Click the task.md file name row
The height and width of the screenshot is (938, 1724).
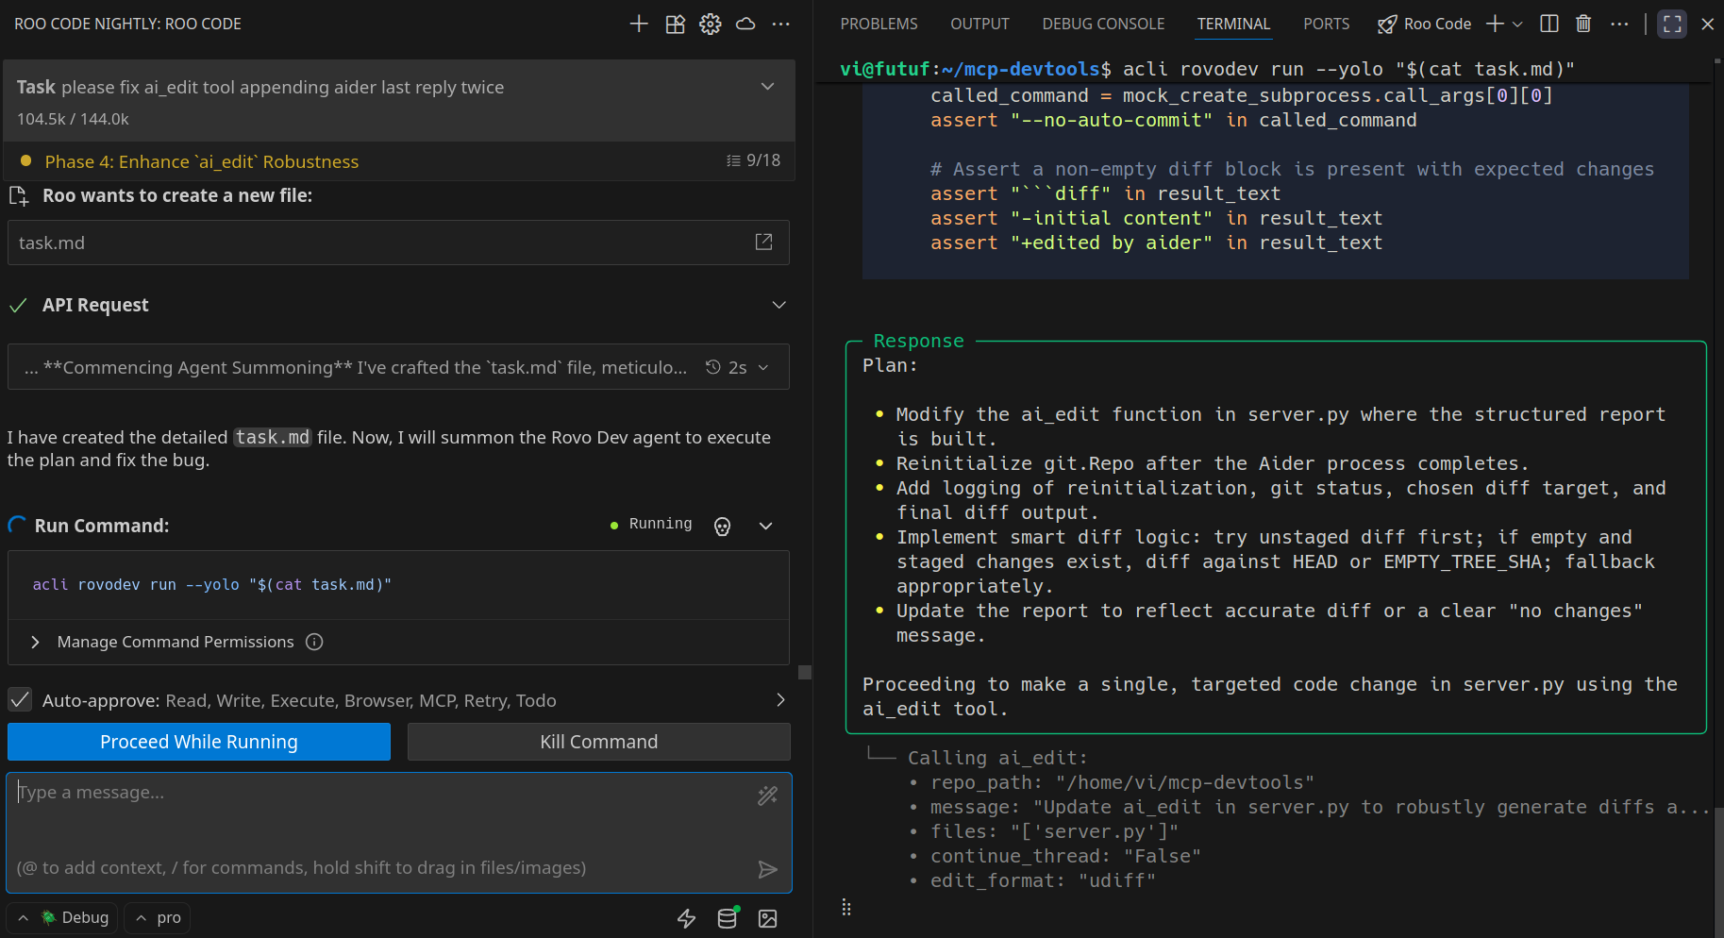(398, 243)
